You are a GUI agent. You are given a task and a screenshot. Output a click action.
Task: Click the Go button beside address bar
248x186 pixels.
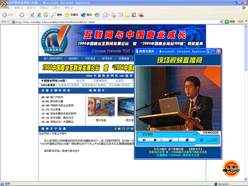tap(230, 22)
